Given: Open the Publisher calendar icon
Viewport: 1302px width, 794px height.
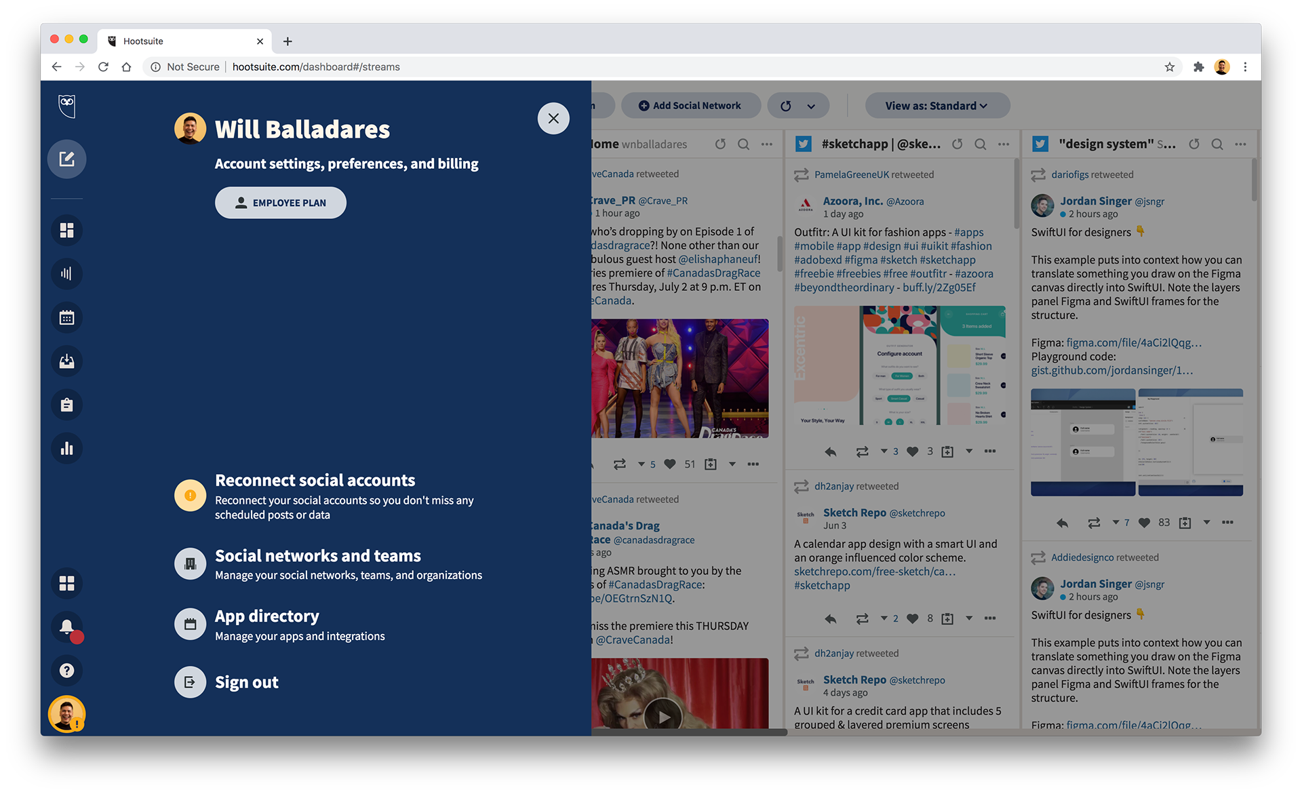Looking at the screenshot, I should 66,317.
